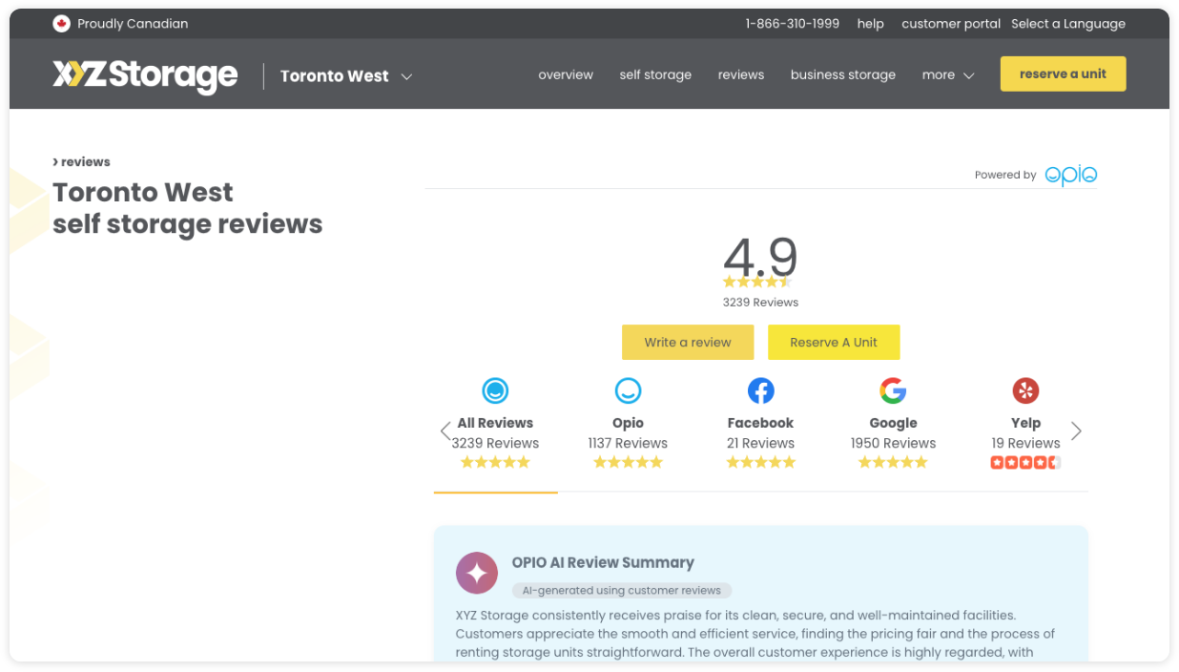Filter reviews by Yelp icon
Screen dimensions: 1179x672
[1025, 390]
